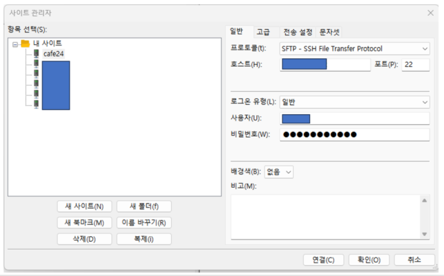Click inside the 비고 notes text area
The width and height of the screenshot is (444, 276).
click(x=326, y=217)
